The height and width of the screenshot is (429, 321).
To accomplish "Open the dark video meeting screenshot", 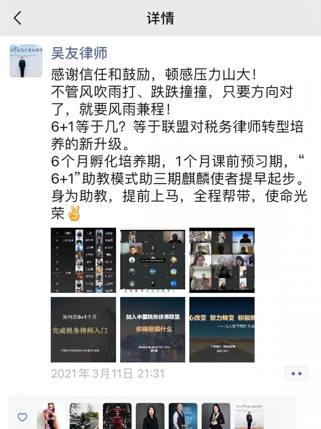I will click(x=153, y=260).
